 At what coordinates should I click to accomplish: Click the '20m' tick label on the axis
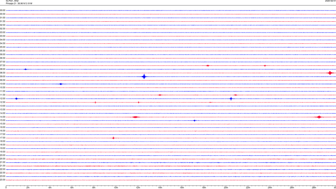pos(226,188)
